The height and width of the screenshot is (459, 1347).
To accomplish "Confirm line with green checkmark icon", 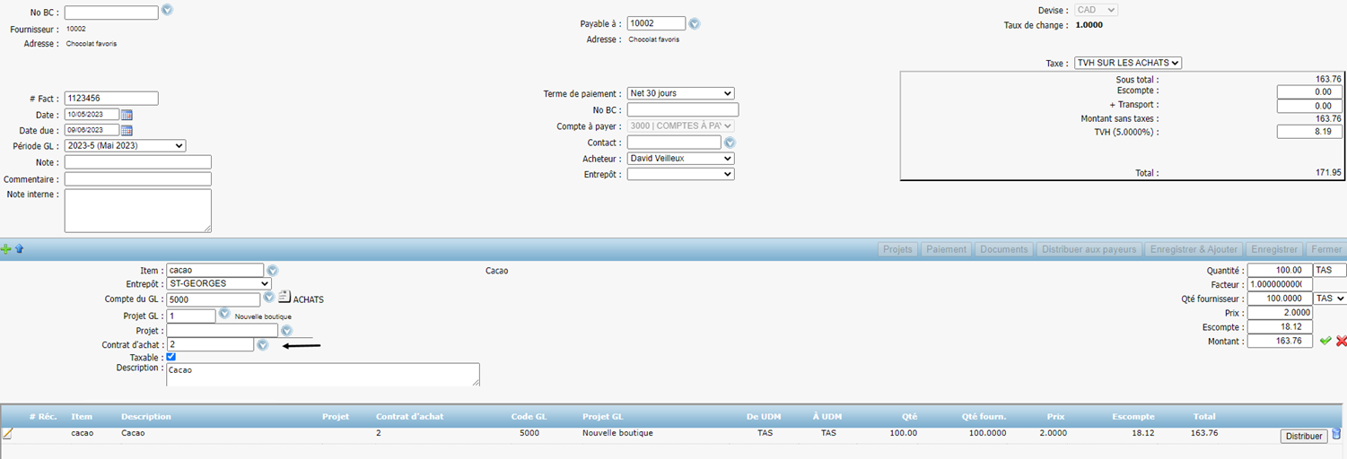I will pyautogui.click(x=1325, y=341).
